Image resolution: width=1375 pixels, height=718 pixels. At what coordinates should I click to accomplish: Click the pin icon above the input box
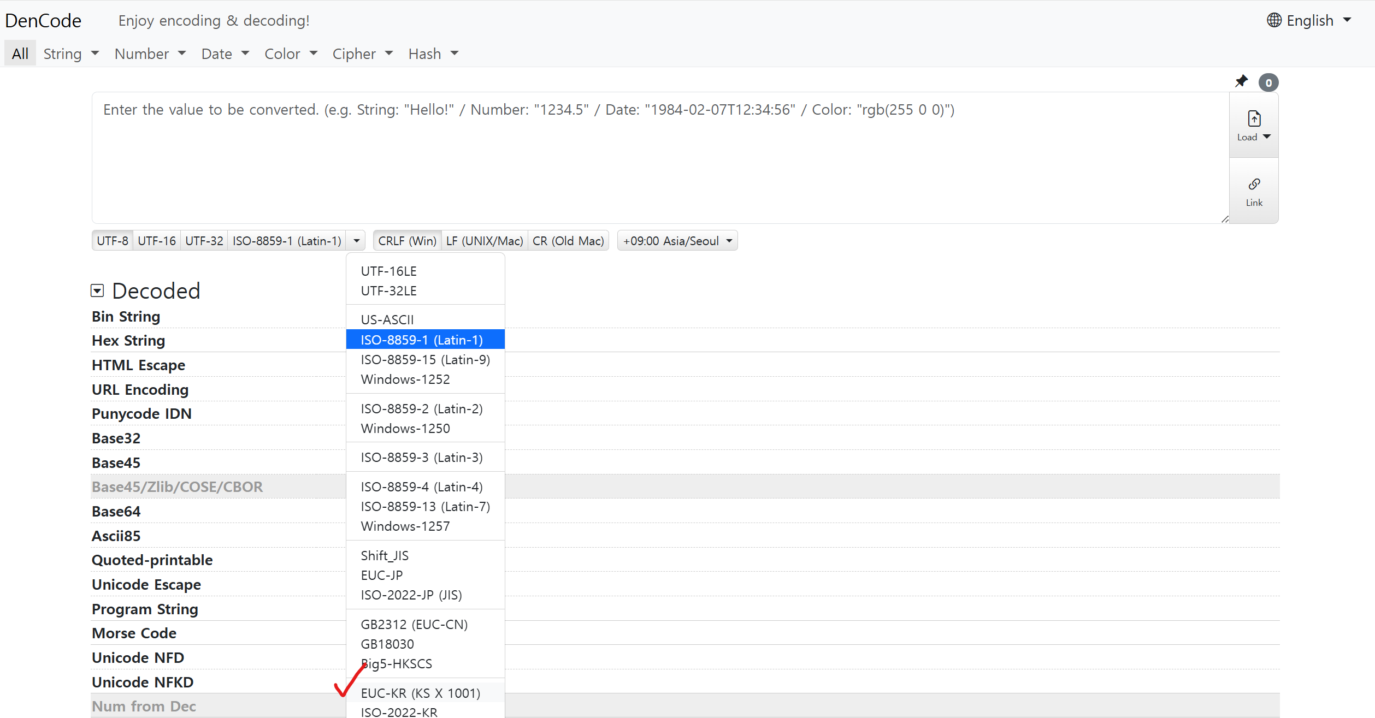pyautogui.click(x=1241, y=81)
